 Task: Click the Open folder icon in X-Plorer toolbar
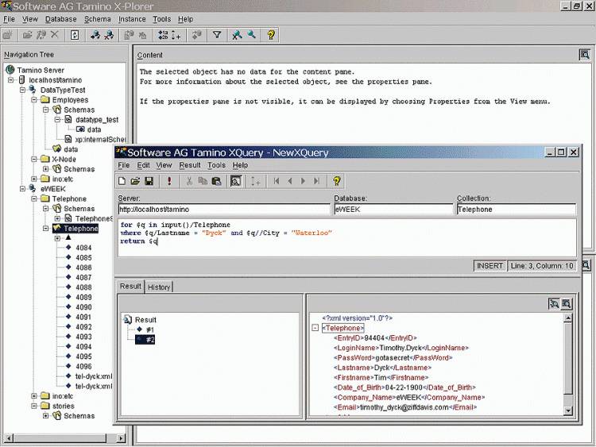27,35
